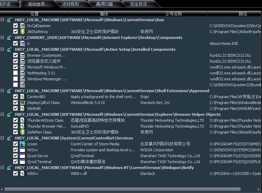Enable the NetMeeting 3.01 checkbox
262x193 pixels.
coord(15,73)
